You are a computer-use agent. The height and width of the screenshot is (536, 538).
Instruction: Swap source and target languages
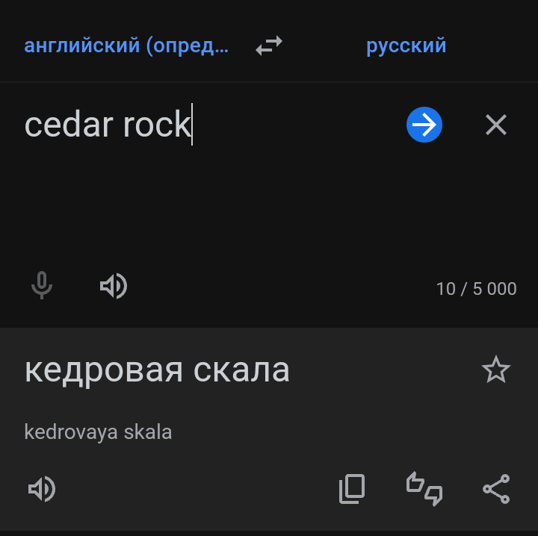(x=269, y=46)
